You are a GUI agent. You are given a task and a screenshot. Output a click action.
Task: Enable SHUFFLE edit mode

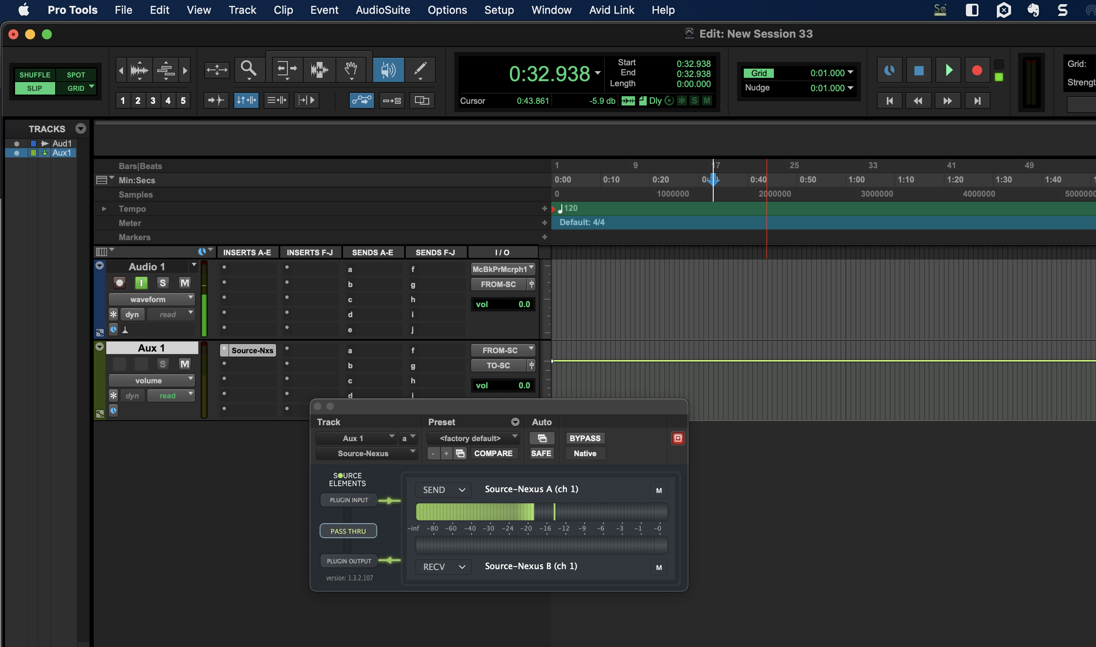point(35,74)
